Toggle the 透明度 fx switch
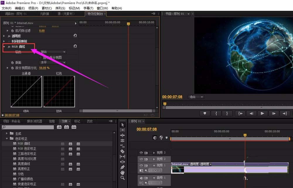This screenshot has height=188, width=293. (x=9, y=36)
